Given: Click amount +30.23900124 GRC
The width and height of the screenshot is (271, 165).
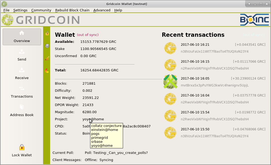Looking at the screenshot, I should click(248, 79).
